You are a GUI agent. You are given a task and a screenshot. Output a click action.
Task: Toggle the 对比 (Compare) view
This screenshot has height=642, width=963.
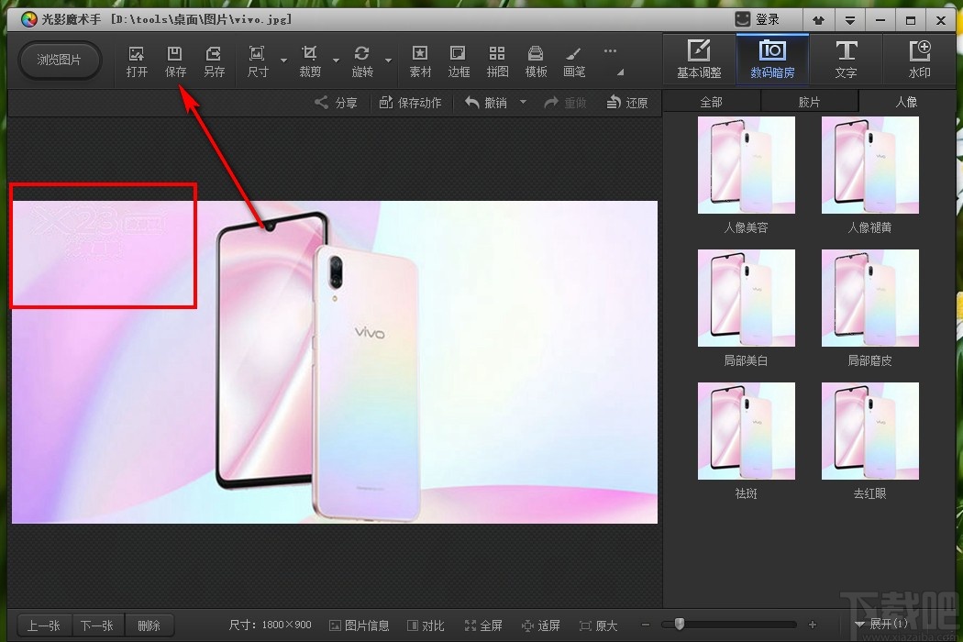point(426,625)
